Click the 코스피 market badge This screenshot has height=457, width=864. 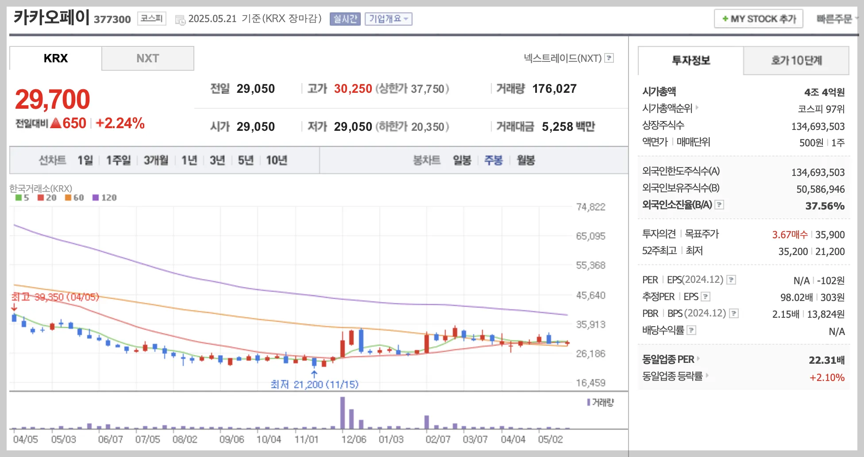(x=152, y=19)
